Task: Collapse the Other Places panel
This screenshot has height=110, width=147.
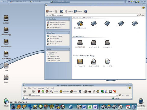Action: 68,33
